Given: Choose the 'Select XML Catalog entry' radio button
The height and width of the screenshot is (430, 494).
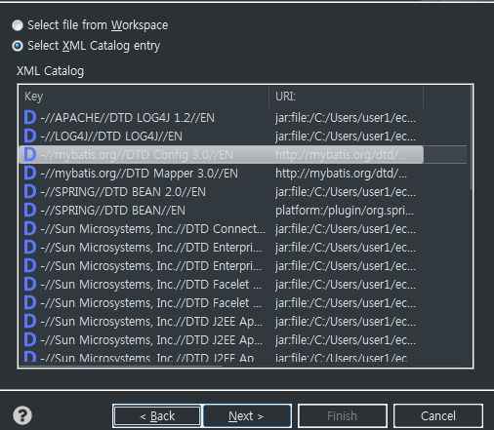Looking at the screenshot, I should tap(18, 46).
